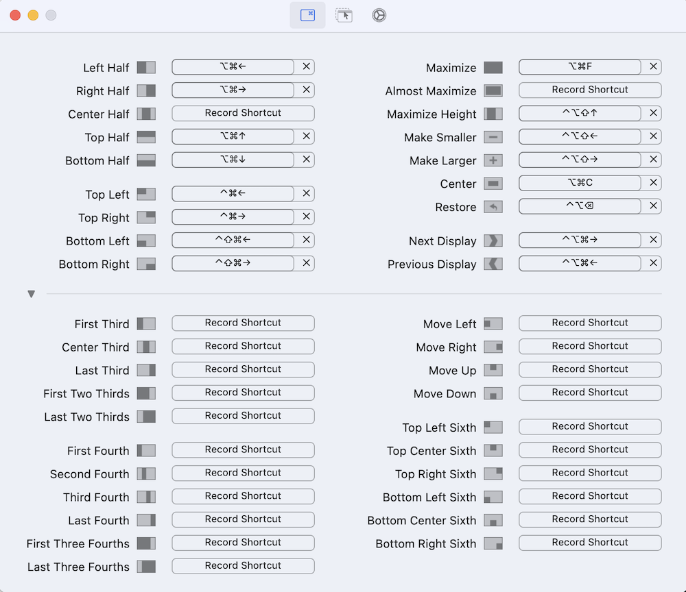Image resolution: width=686 pixels, height=592 pixels.
Task: Switch to the snap areas tab
Action: (x=344, y=15)
